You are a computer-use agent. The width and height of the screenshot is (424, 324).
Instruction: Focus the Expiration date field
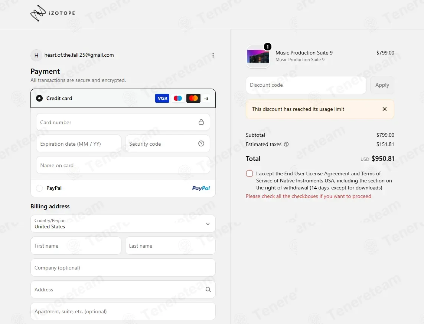point(79,143)
